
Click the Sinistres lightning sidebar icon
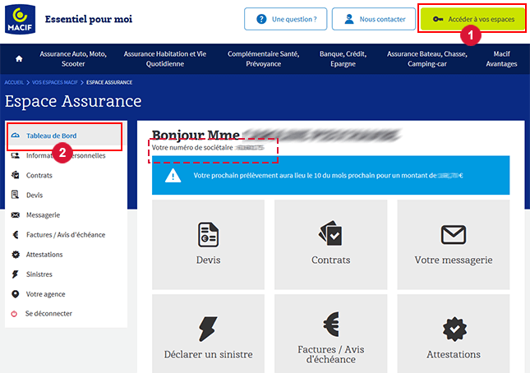[x=16, y=274]
